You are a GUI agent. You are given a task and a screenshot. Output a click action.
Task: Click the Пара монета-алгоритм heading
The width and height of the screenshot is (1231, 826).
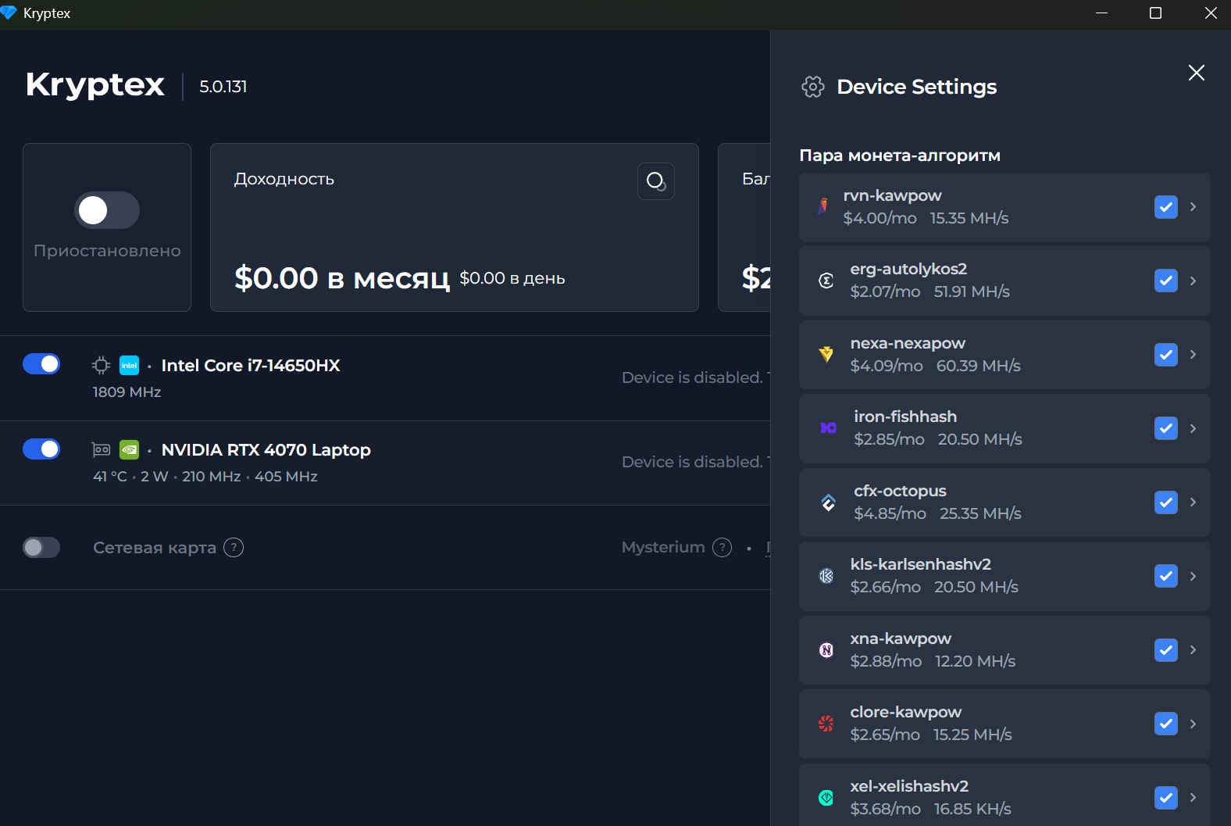[900, 156]
